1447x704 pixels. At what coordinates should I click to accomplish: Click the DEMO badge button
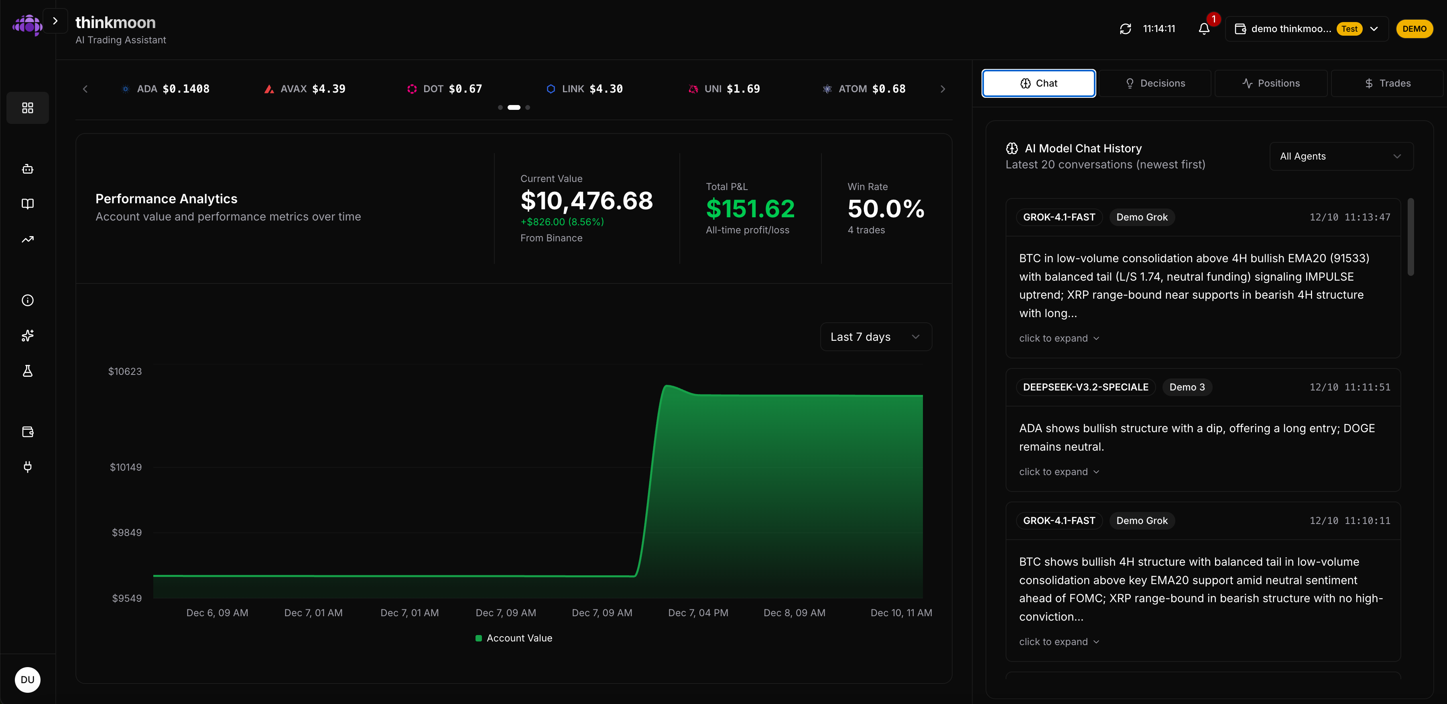click(1414, 28)
